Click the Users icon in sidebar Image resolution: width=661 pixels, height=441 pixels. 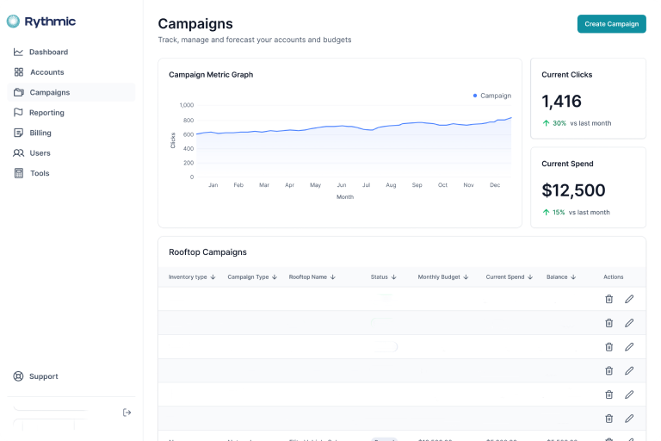coord(19,153)
